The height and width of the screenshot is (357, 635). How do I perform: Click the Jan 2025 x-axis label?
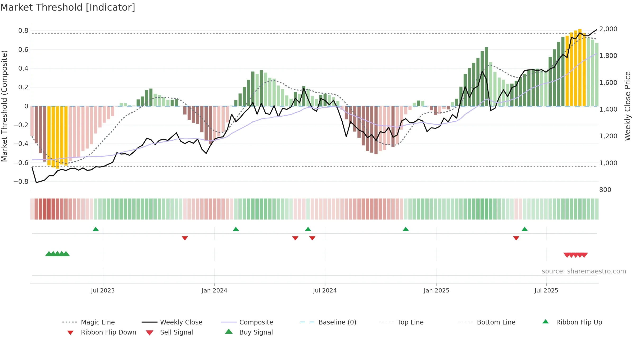[x=437, y=290]
